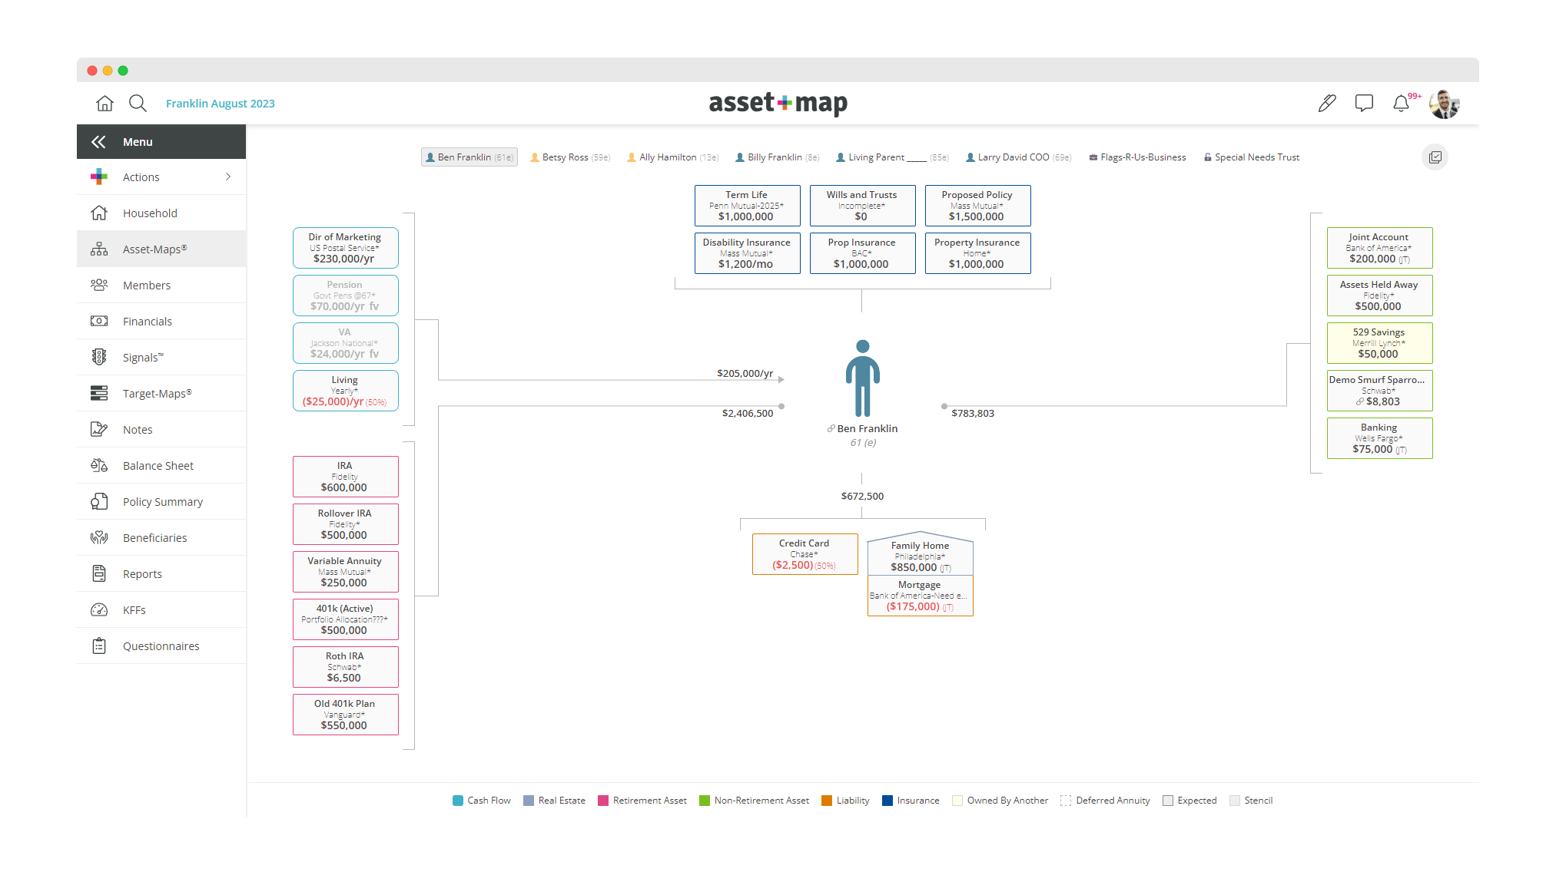This screenshot has width=1556, height=875.
Task: Click Franklin August 2023 link
Action: coord(220,104)
